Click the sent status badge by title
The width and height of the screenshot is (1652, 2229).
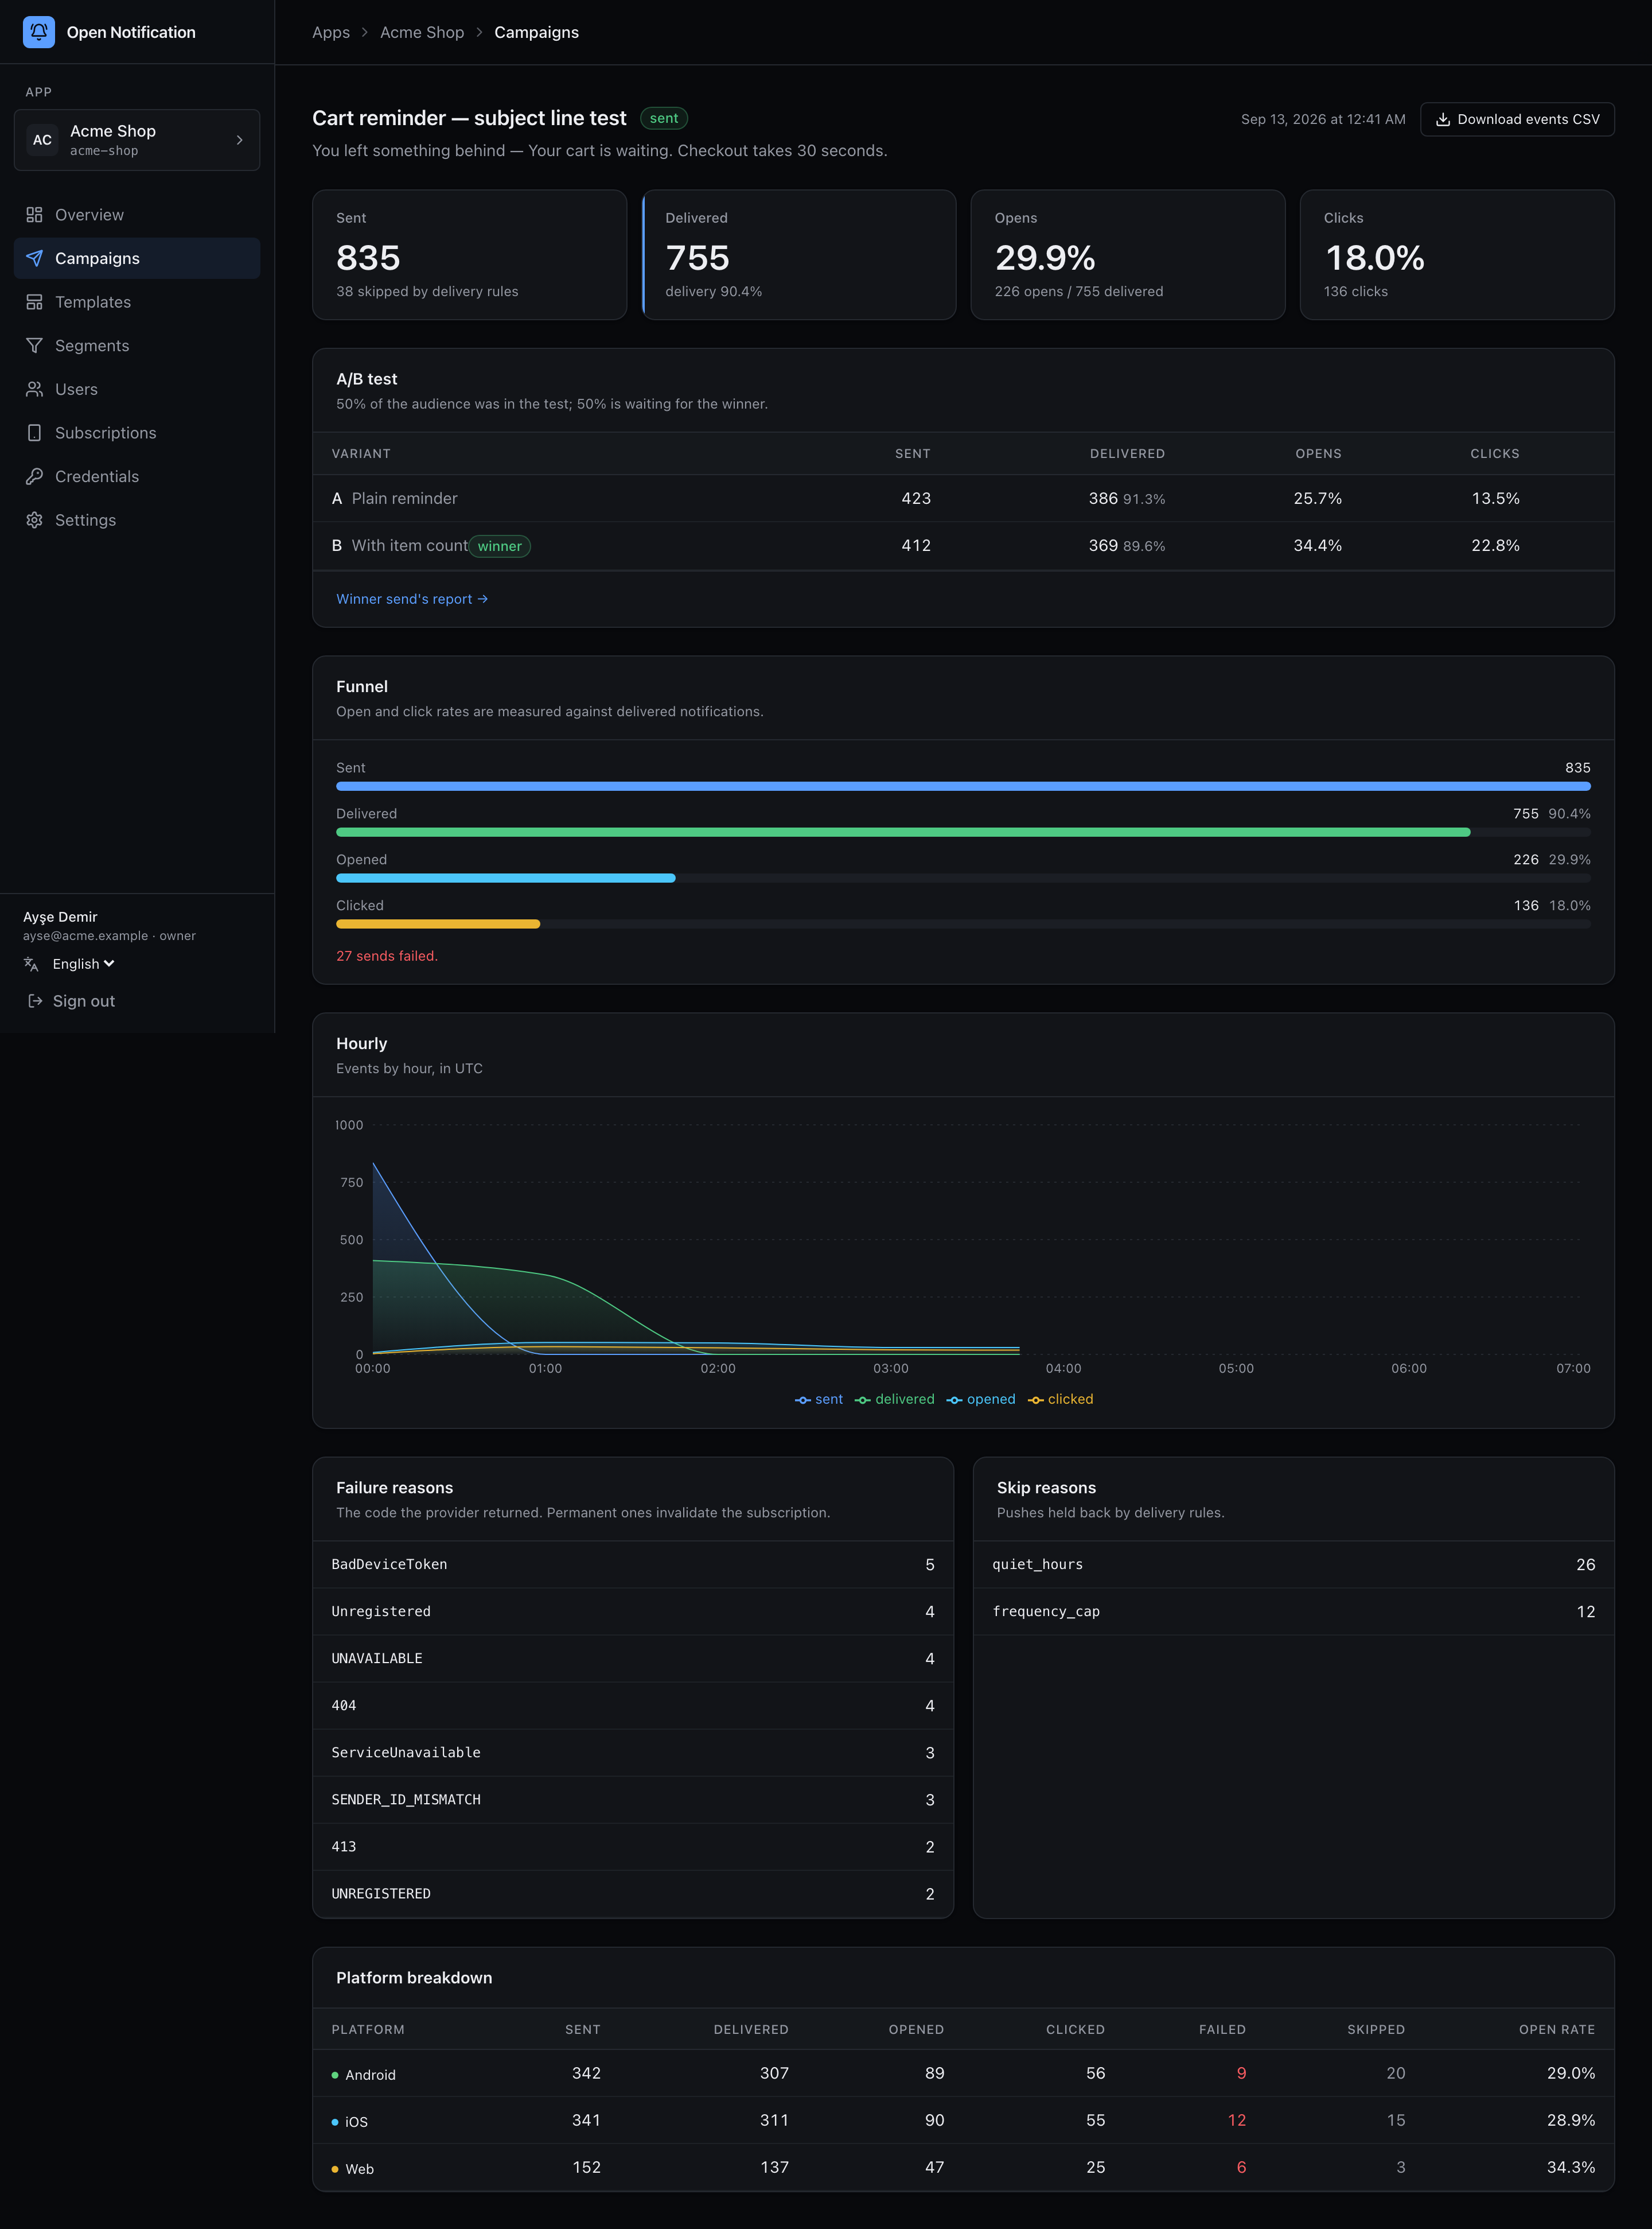tap(664, 118)
